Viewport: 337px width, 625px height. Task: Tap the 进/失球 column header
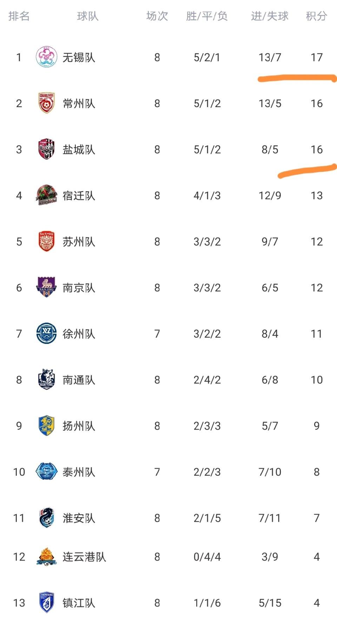[270, 16]
